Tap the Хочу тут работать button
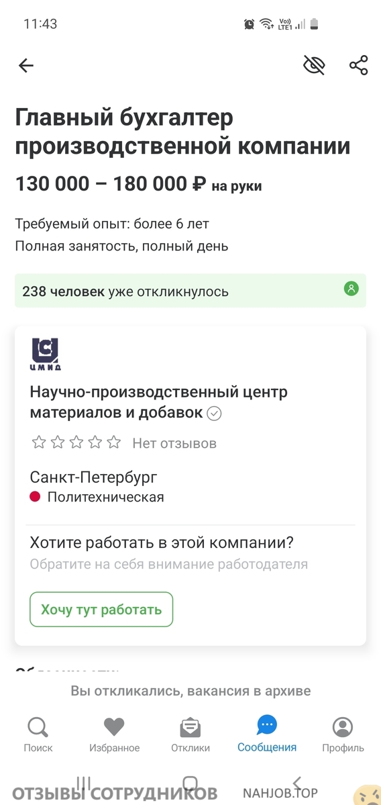 click(101, 610)
